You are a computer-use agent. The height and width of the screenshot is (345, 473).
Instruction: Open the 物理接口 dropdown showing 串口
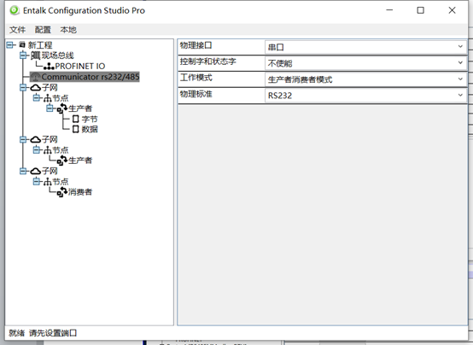click(x=366, y=47)
